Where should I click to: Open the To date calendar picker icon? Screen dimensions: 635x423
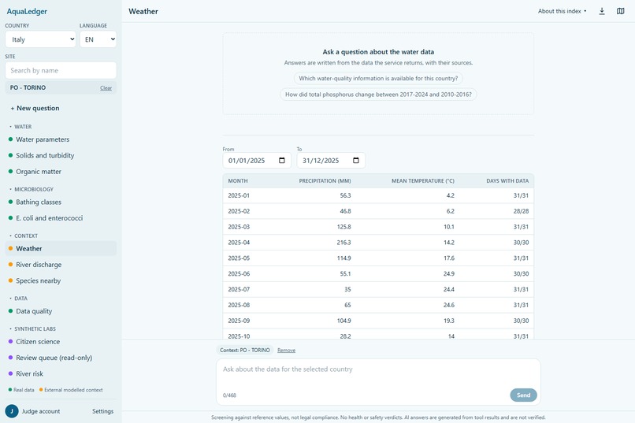tap(356, 160)
